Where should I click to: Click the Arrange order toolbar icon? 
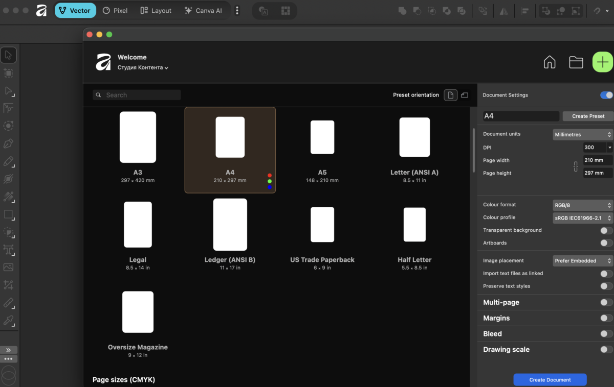click(x=483, y=10)
